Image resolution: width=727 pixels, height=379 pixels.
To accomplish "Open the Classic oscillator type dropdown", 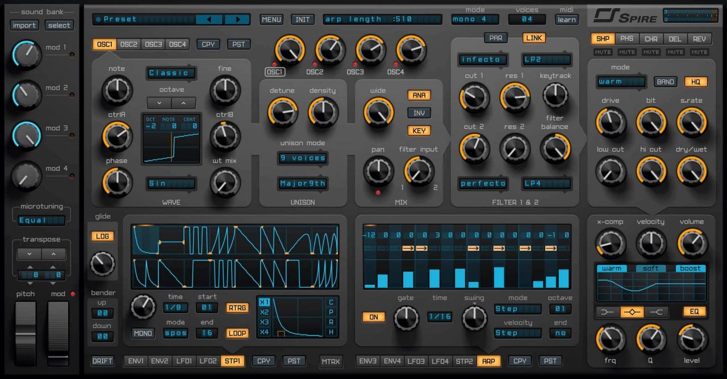I will (x=170, y=73).
